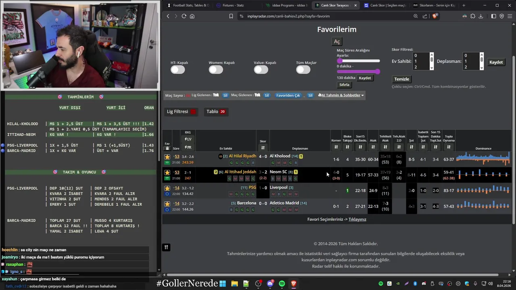Viewport: 516px width, 290px height.
Task: Unfavorite Barcelona - Atletico Madrid star
Action: pos(167,204)
